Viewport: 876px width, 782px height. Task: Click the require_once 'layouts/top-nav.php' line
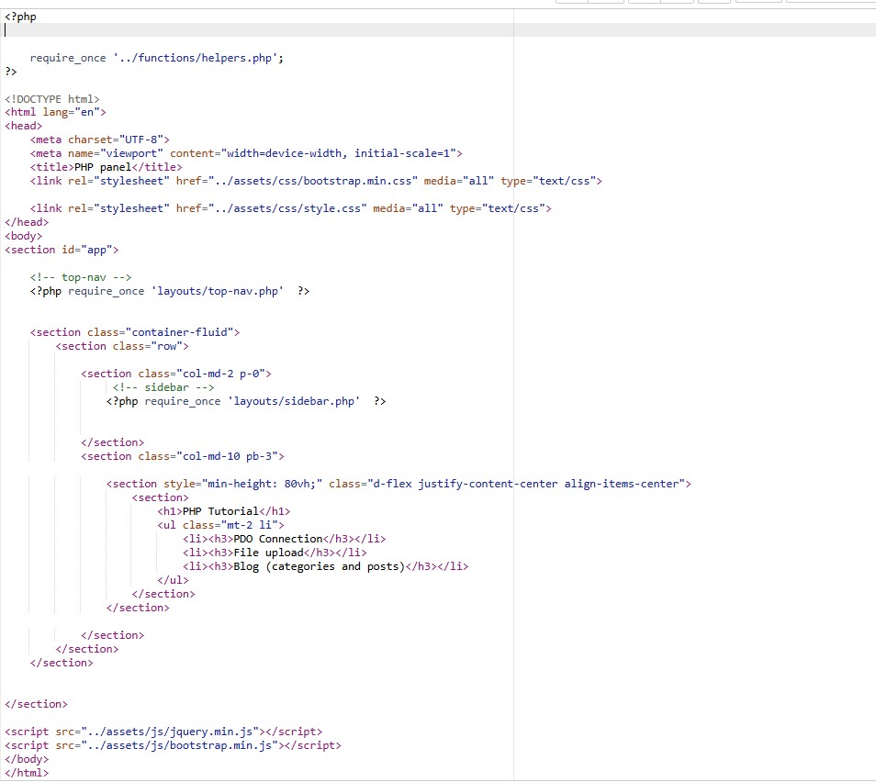click(x=169, y=291)
